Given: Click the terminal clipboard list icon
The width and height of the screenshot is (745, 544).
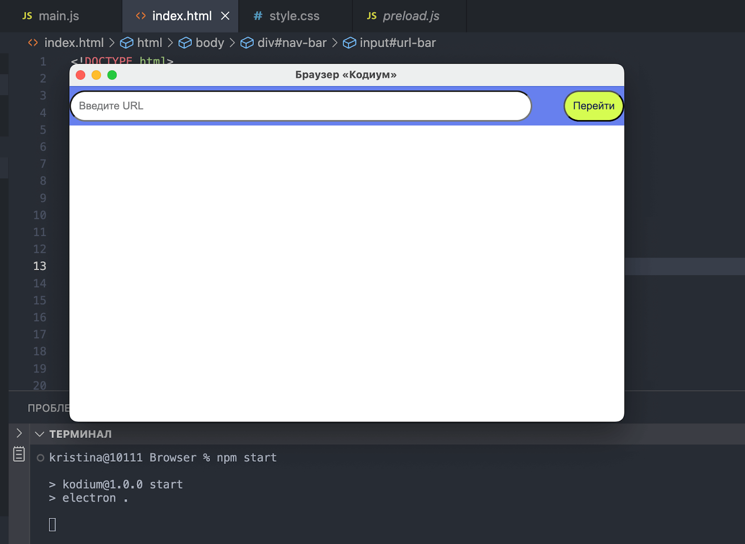Looking at the screenshot, I should (19, 454).
